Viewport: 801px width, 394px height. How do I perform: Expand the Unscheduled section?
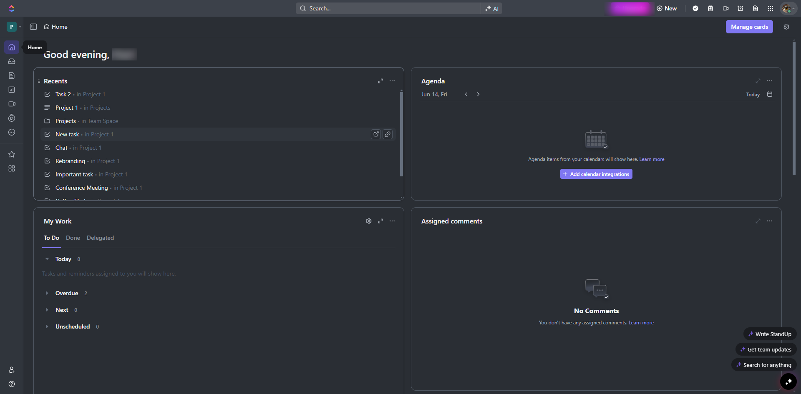point(47,326)
